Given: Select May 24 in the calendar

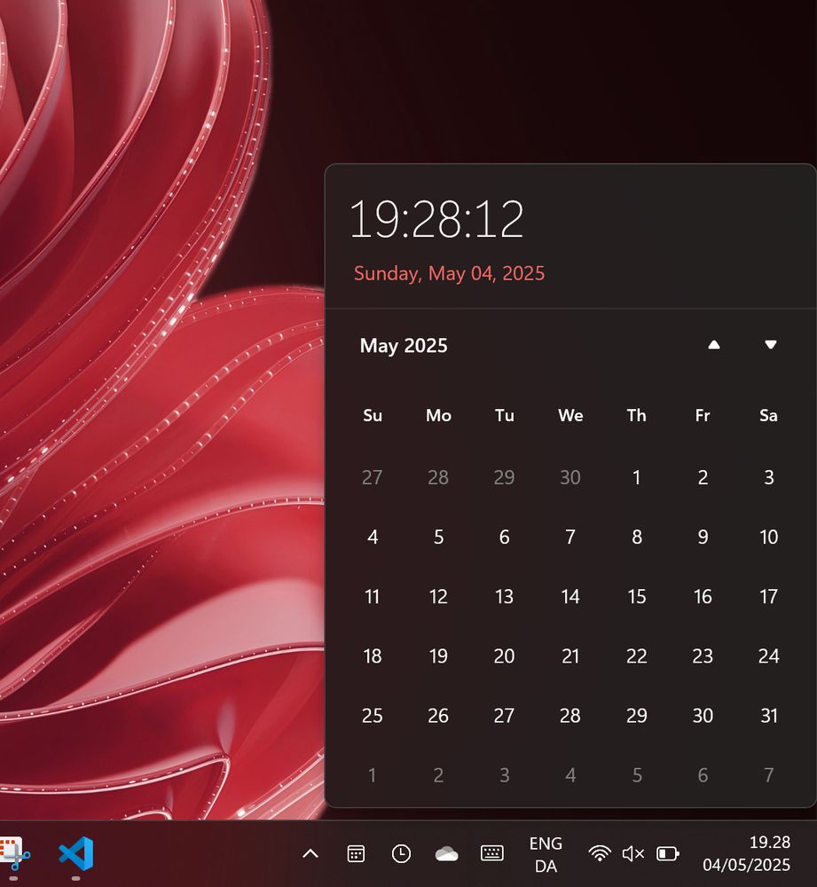Looking at the screenshot, I should [x=769, y=656].
